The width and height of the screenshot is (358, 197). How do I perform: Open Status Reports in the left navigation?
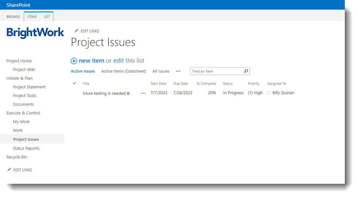click(x=26, y=148)
